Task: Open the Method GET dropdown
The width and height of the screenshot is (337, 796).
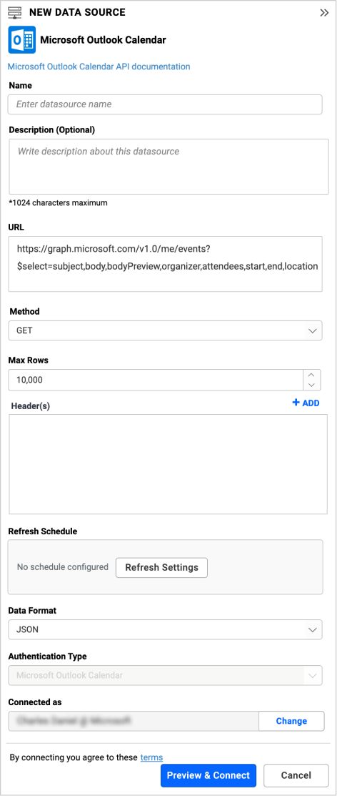Action: coord(165,330)
